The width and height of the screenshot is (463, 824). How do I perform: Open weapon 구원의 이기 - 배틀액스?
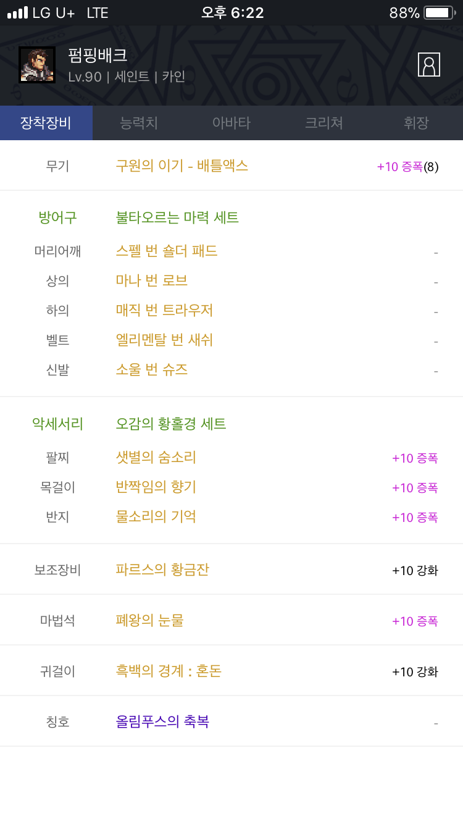181,166
